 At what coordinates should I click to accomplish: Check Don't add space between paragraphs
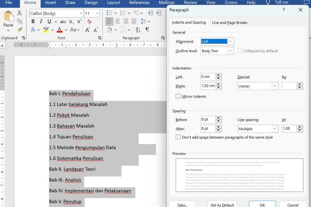click(x=178, y=137)
